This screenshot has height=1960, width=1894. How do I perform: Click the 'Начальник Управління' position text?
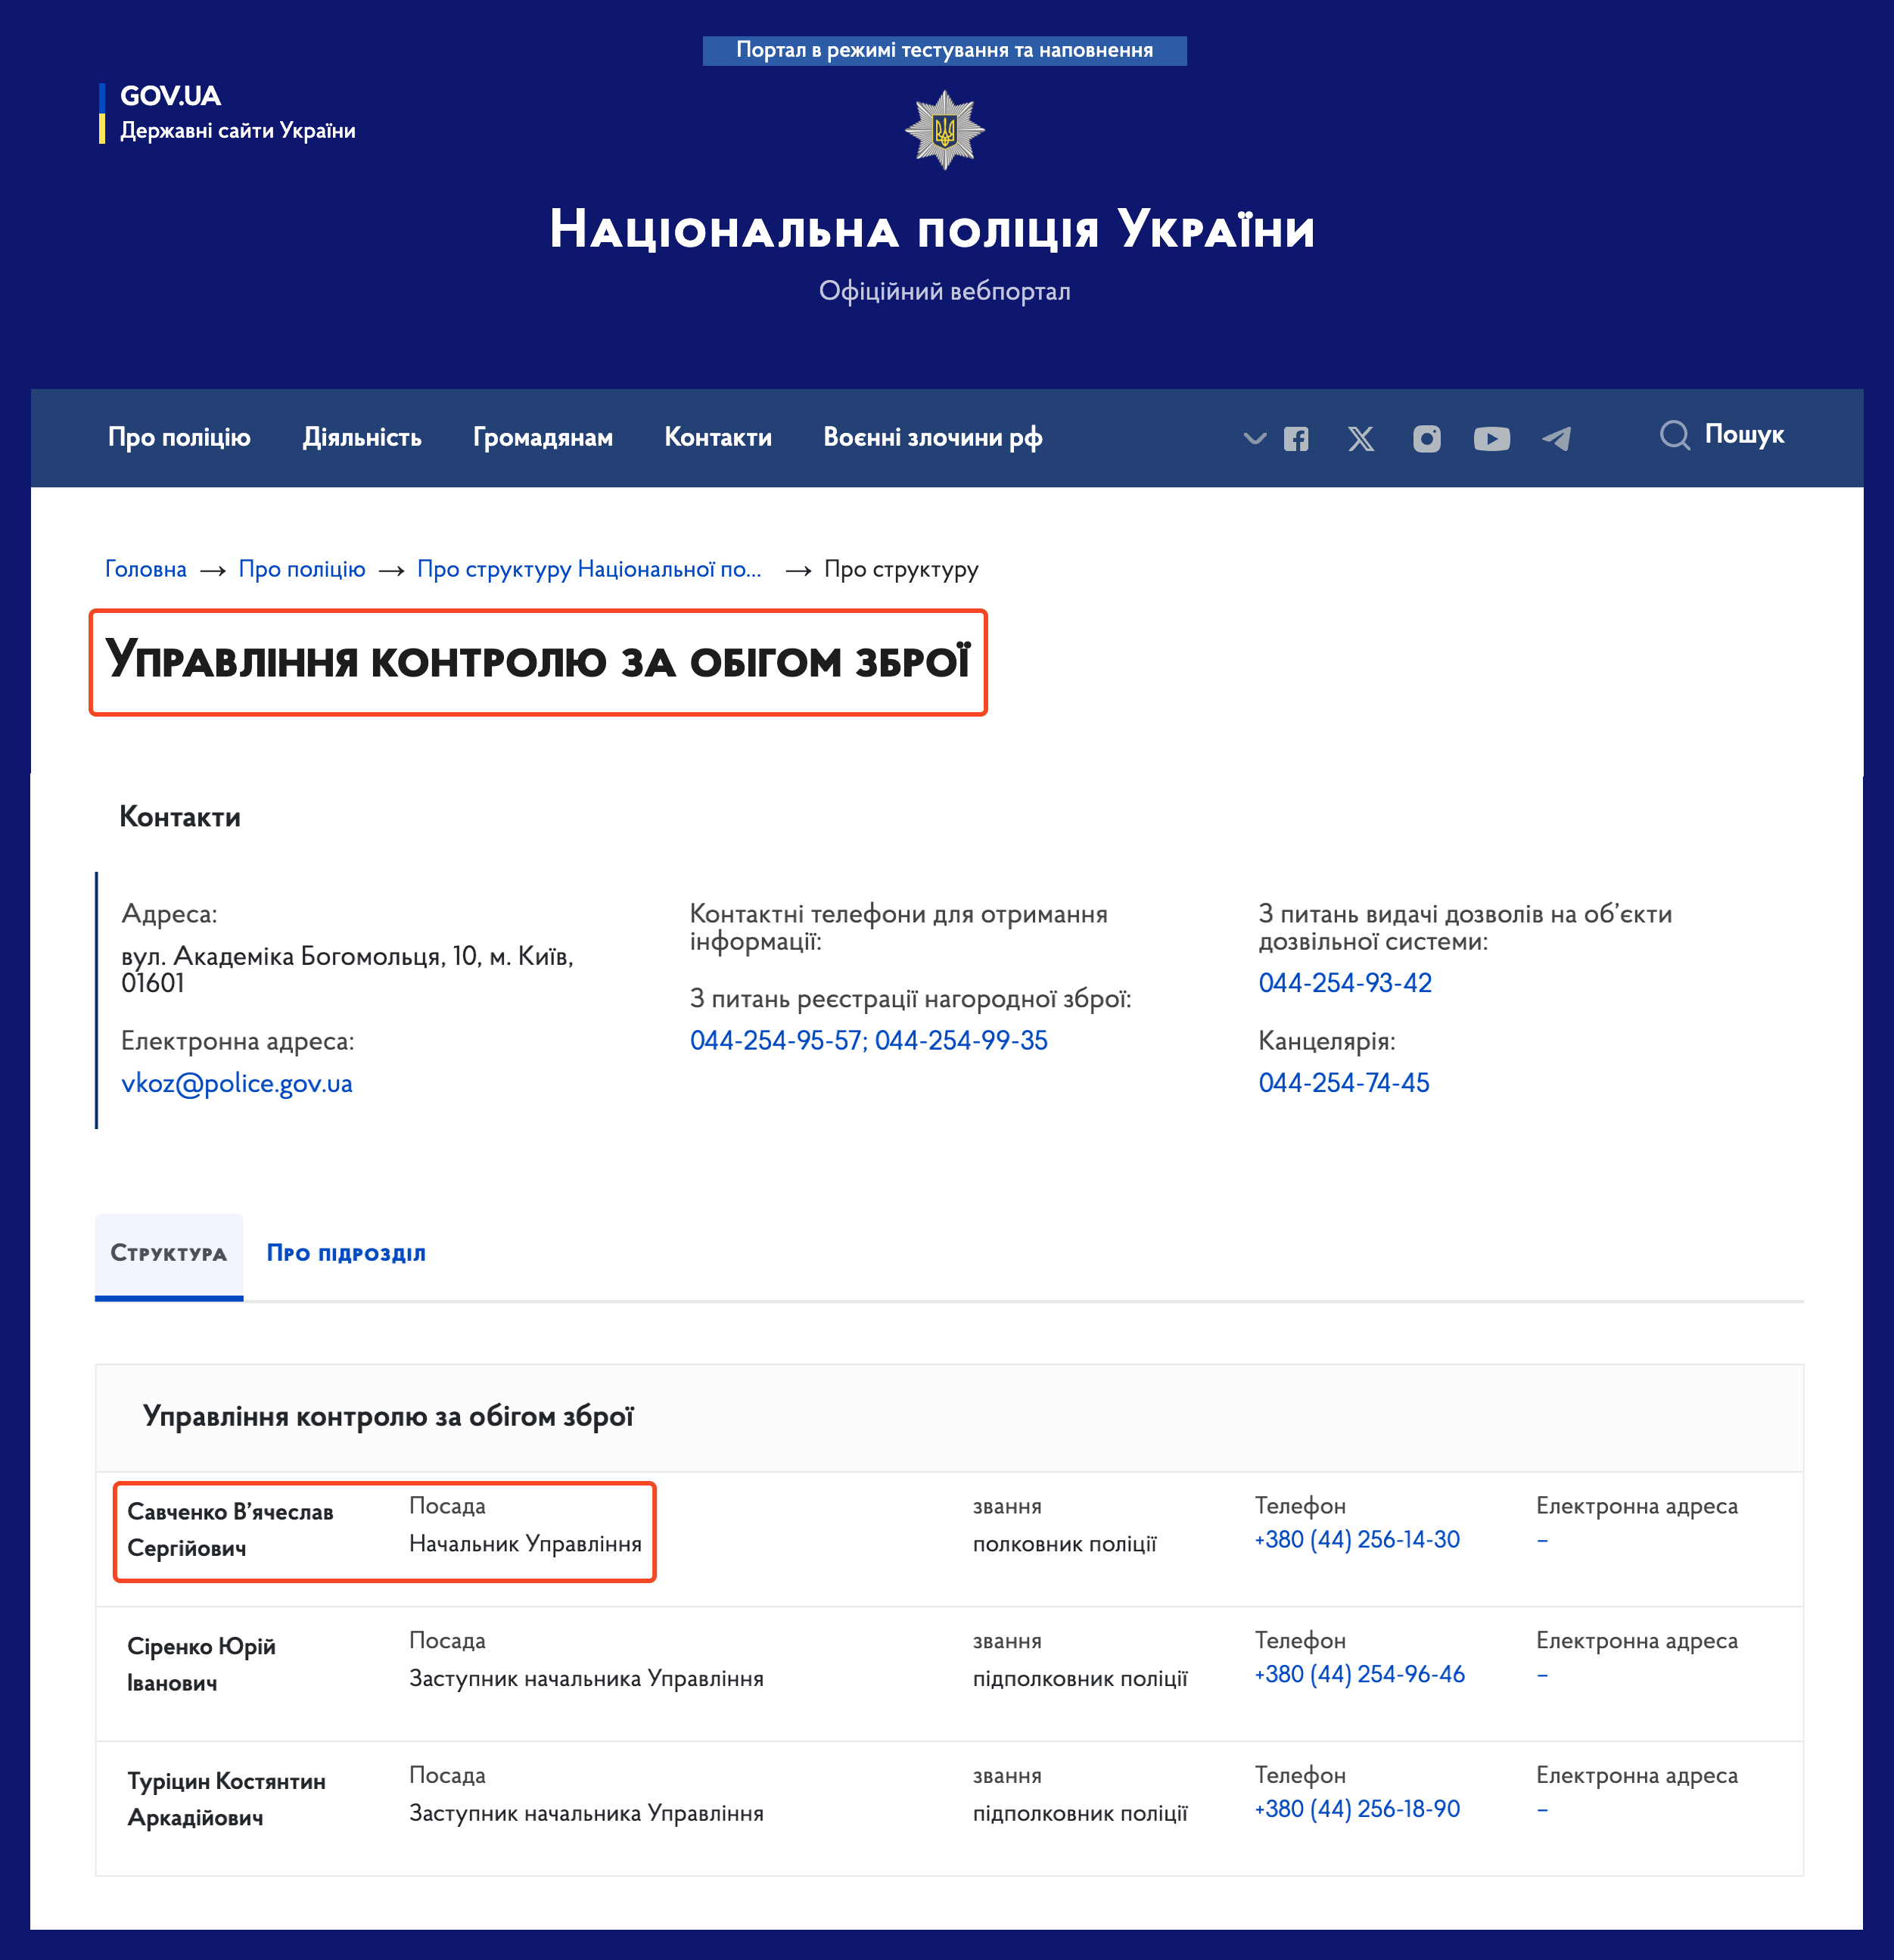(525, 1544)
